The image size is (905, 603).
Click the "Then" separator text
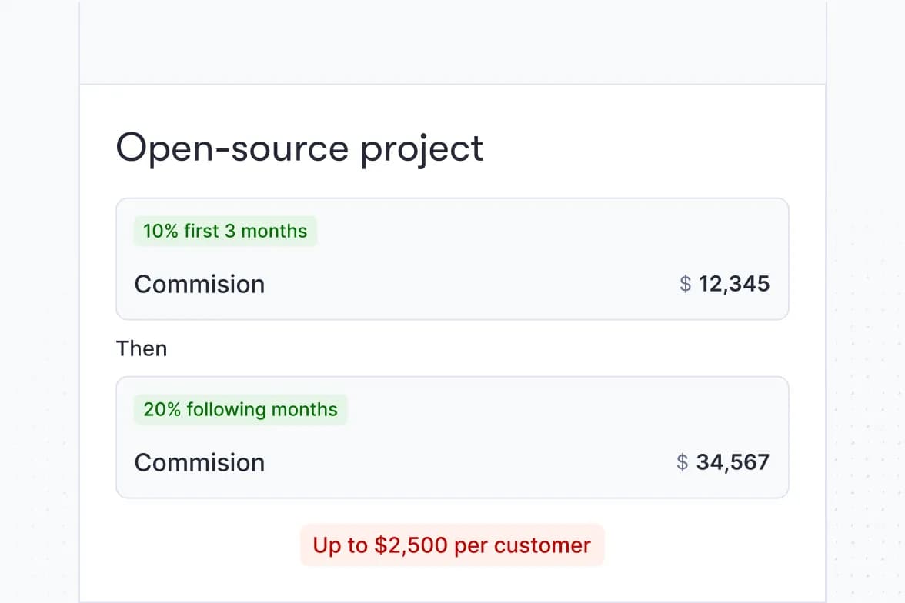142,348
